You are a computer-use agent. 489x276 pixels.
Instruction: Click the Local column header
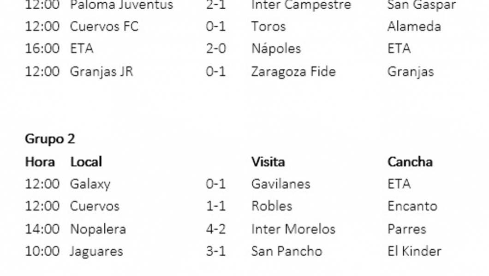(86, 162)
